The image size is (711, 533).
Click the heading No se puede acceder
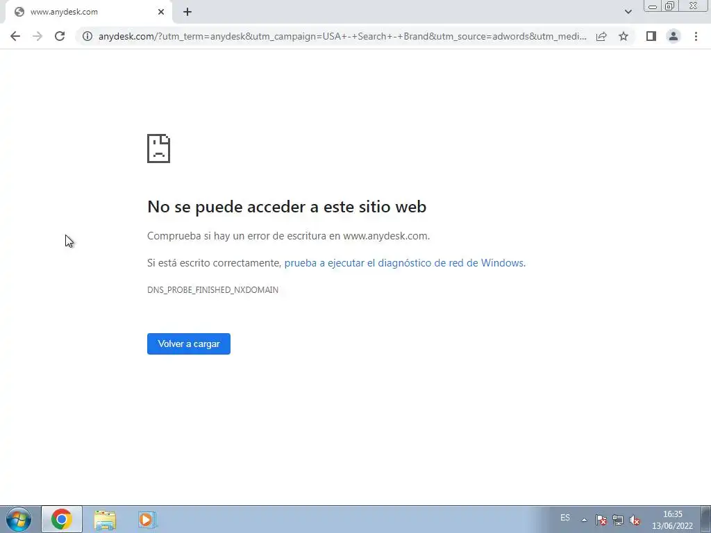click(287, 207)
